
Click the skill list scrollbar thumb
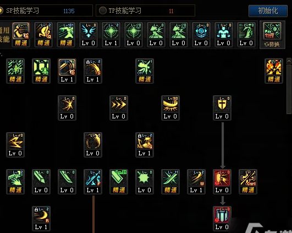tap(289, 89)
